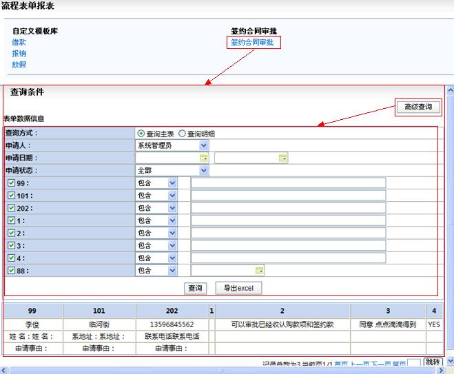Expand the 申请人 dropdown
454x374 pixels.
pyautogui.click(x=203, y=145)
